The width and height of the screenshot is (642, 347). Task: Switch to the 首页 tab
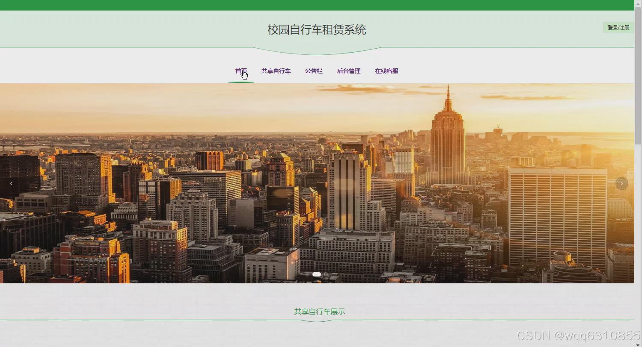coord(240,71)
